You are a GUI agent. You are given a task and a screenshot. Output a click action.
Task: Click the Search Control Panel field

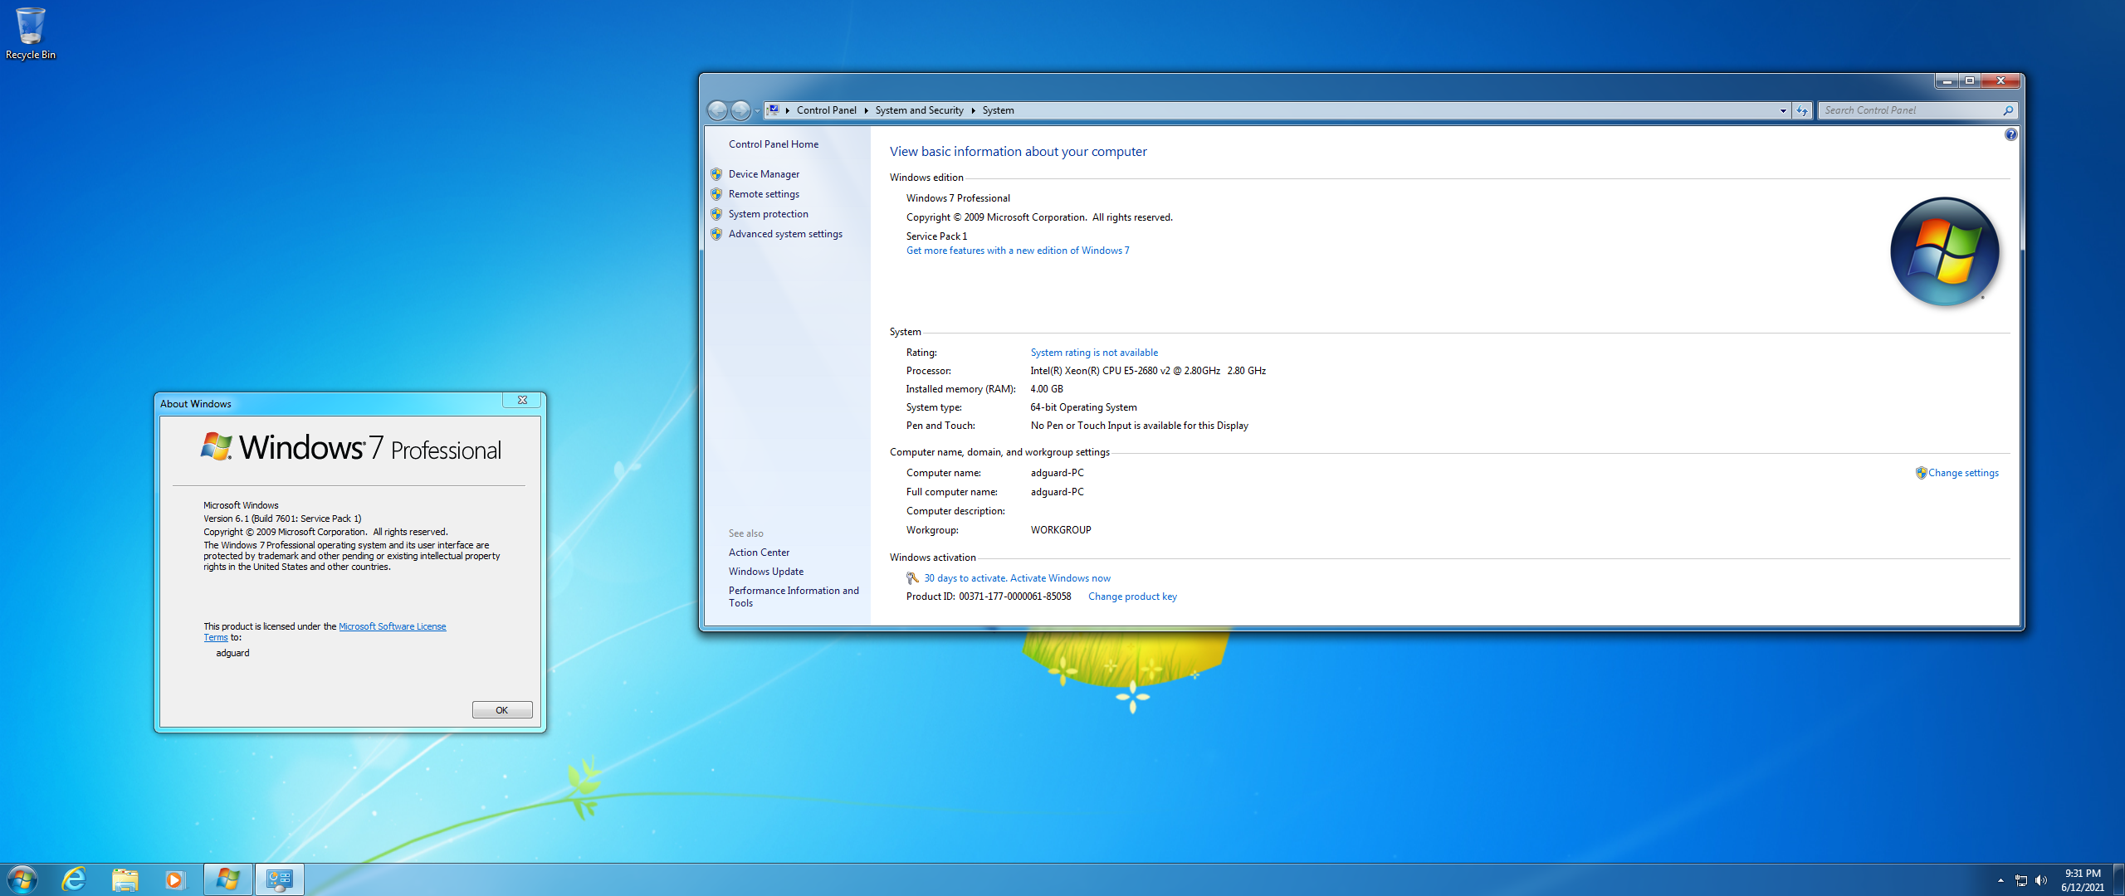pos(1909,110)
